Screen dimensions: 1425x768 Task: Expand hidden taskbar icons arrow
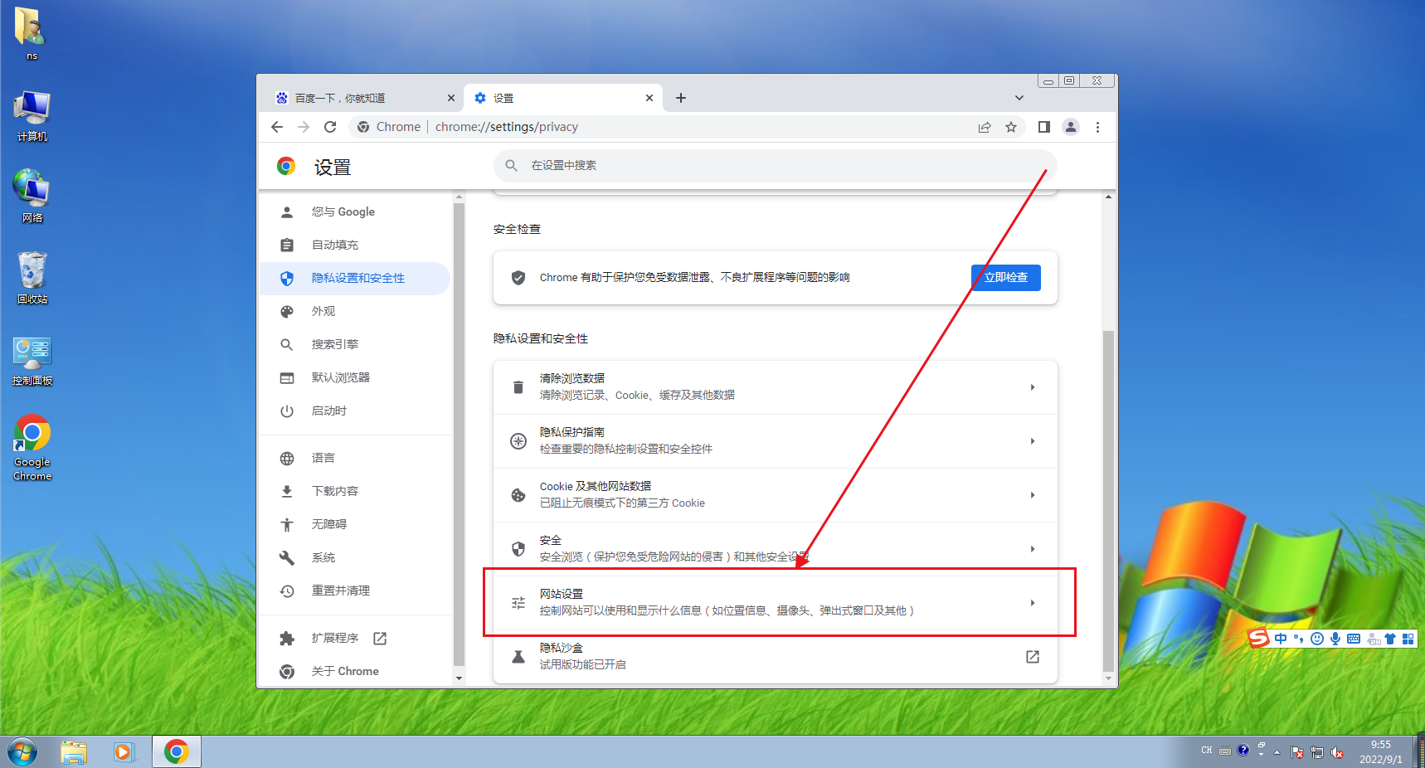1277,752
